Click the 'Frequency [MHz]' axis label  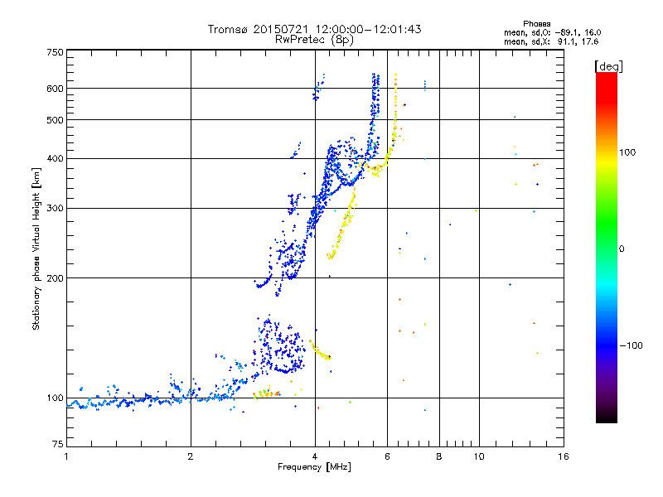314,467
